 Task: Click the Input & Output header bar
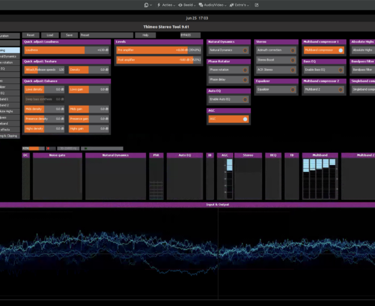(187, 205)
